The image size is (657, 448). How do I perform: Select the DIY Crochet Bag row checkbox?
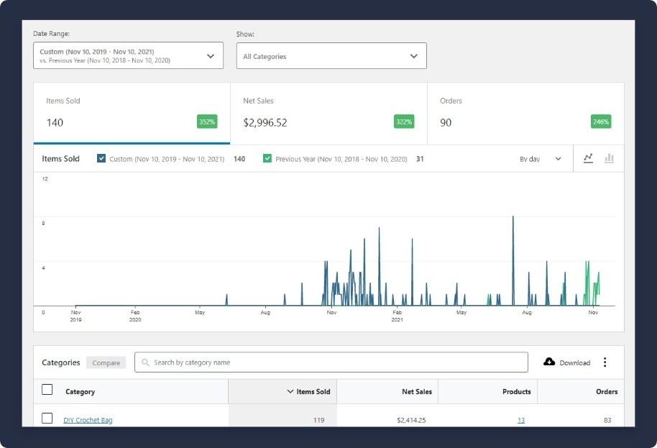click(x=47, y=418)
